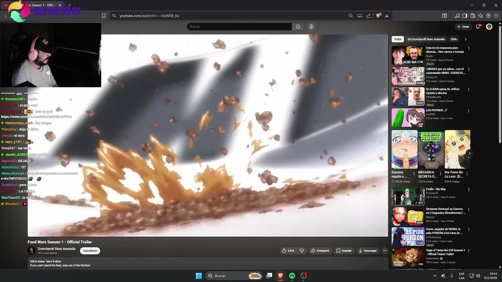Show hidden tray icons chevron

pyautogui.click(x=435, y=276)
